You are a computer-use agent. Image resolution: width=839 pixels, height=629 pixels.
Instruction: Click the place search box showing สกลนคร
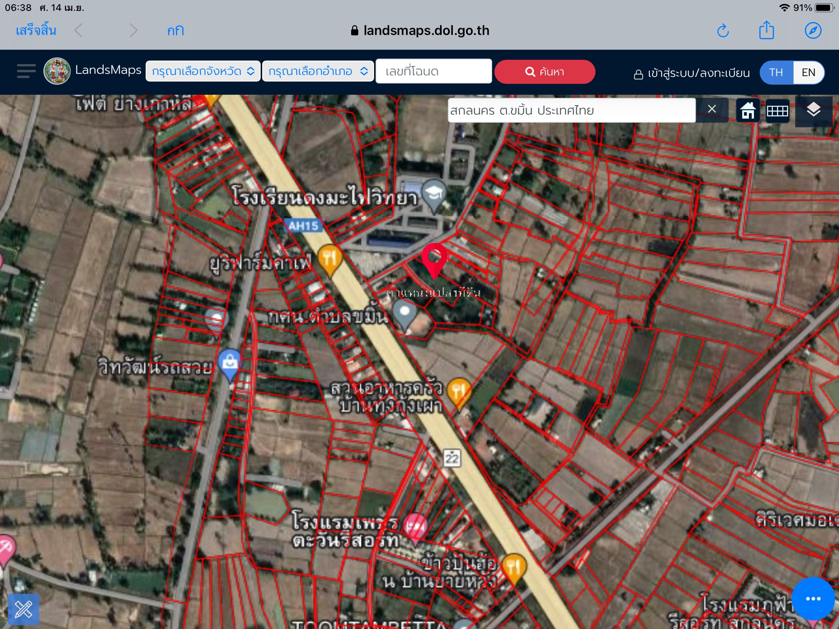coord(571,111)
